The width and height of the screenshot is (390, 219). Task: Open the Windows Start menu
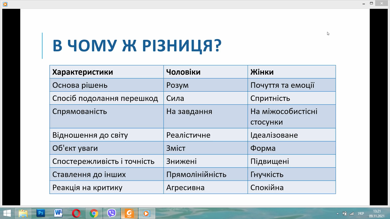click(7, 213)
